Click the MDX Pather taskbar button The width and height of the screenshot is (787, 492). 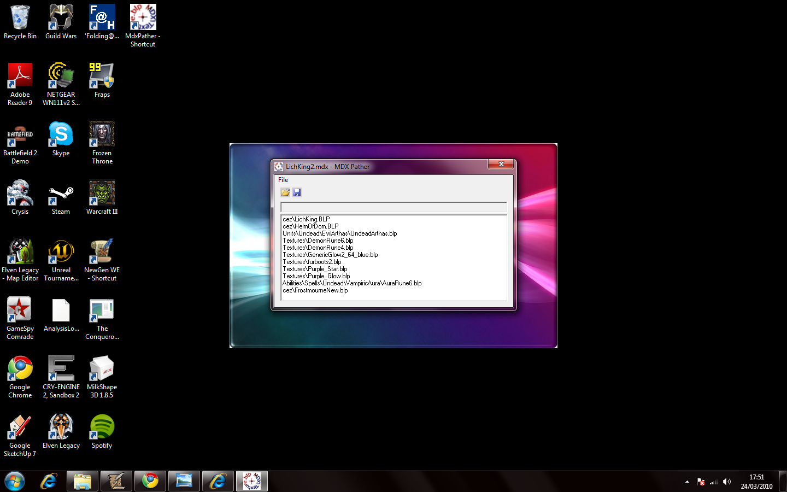pos(252,482)
